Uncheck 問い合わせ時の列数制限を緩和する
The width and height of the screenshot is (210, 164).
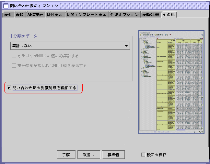pos(9,88)
